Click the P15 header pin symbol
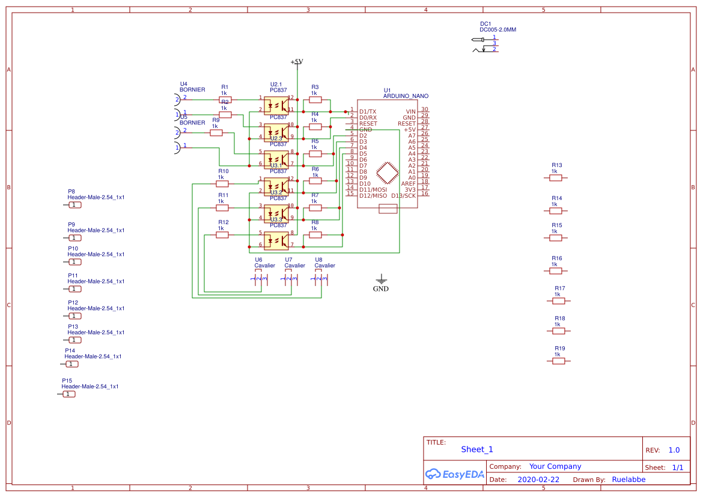 [x=68, y=394]
